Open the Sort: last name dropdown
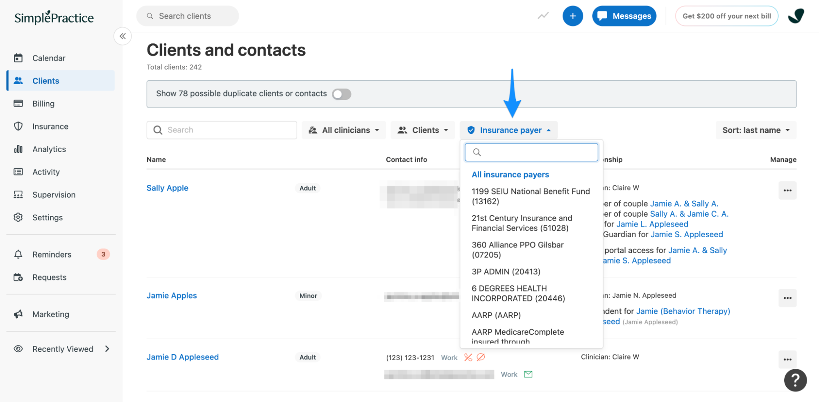819x402 pixels. tap(756, 130)
